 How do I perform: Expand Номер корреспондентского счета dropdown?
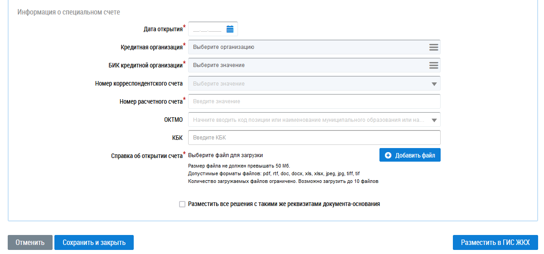click(434, 84)
